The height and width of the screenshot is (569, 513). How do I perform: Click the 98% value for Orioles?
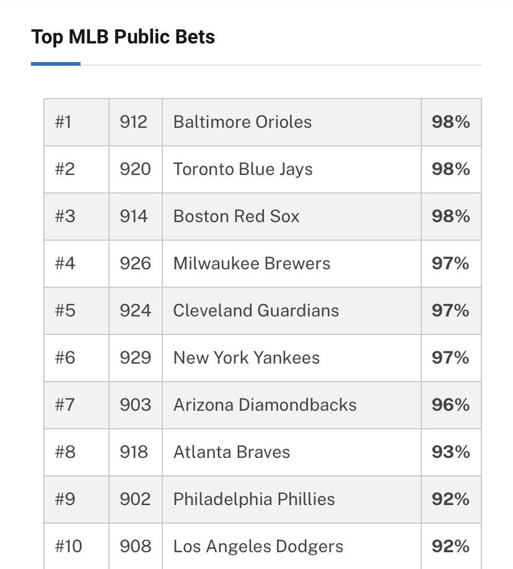[x=450, y=122]
